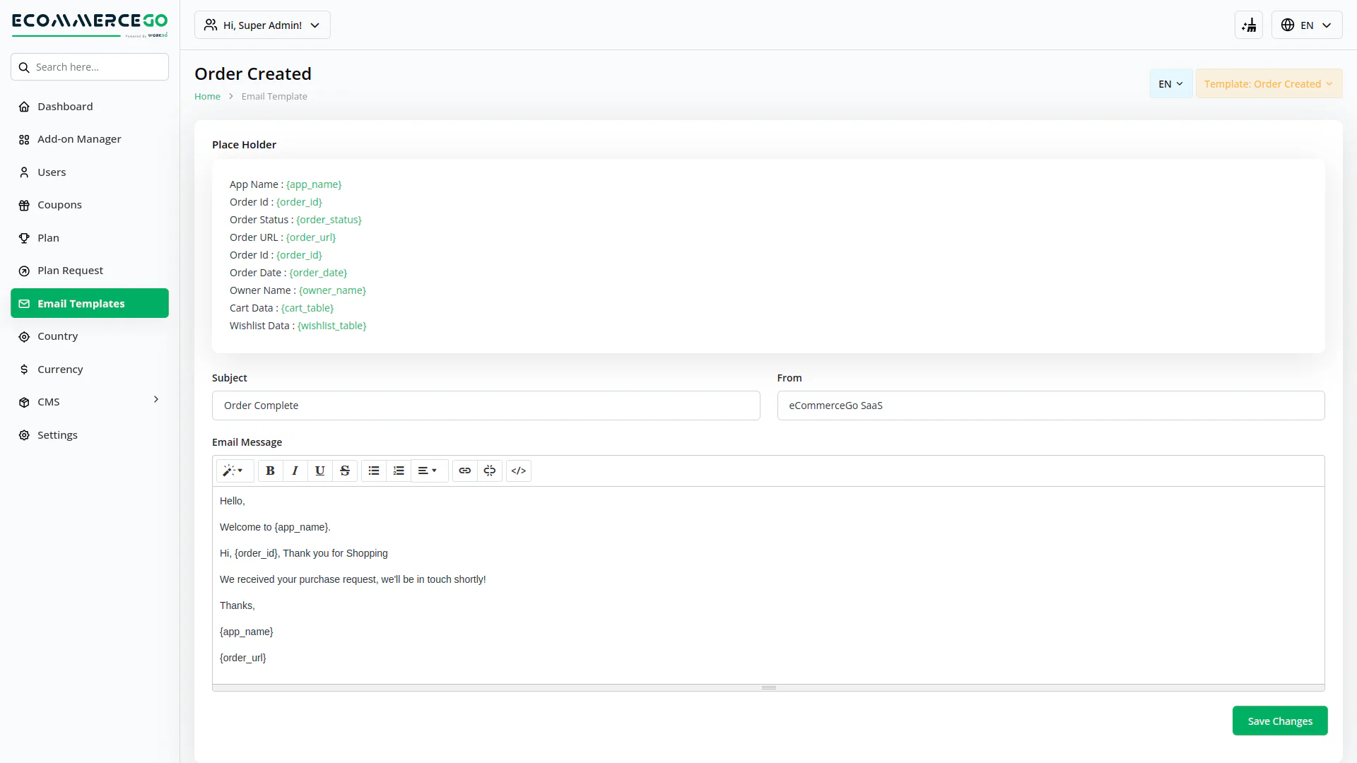This screenshot has width=1357, height=763.
Task: Insert an ordered numbered list
Action: 399,471
